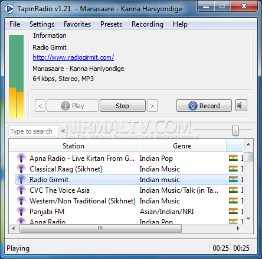
Task: Click the horizontal scrollbar thumb
Action: (100, 229)
